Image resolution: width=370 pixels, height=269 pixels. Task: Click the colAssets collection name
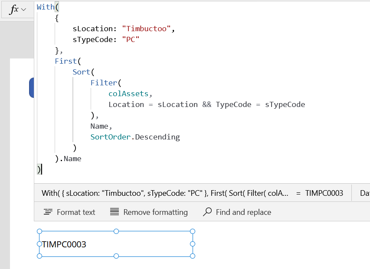point(129,94)
